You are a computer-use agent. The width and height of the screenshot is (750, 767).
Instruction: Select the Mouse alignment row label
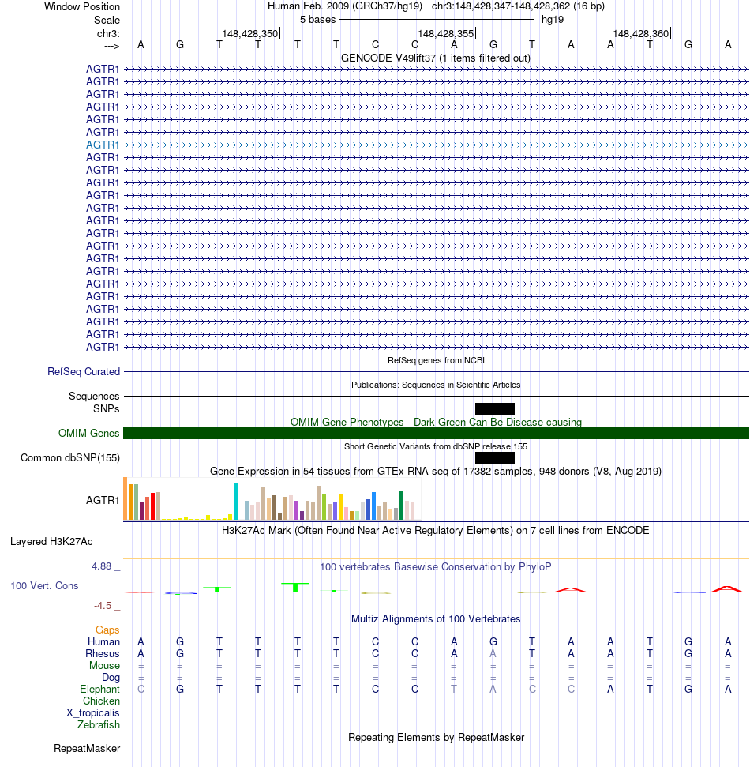click(x=105, y=666)
